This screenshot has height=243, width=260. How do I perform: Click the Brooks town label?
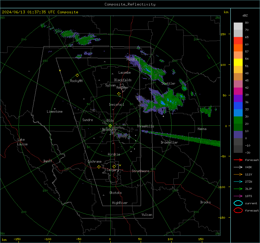click(205, 202)
